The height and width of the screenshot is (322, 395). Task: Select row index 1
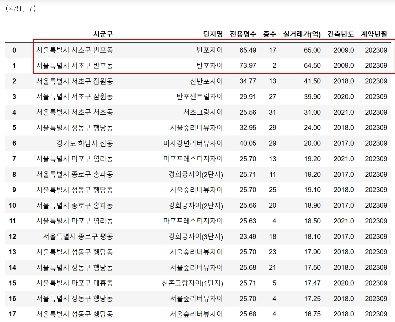click(14, 66)
